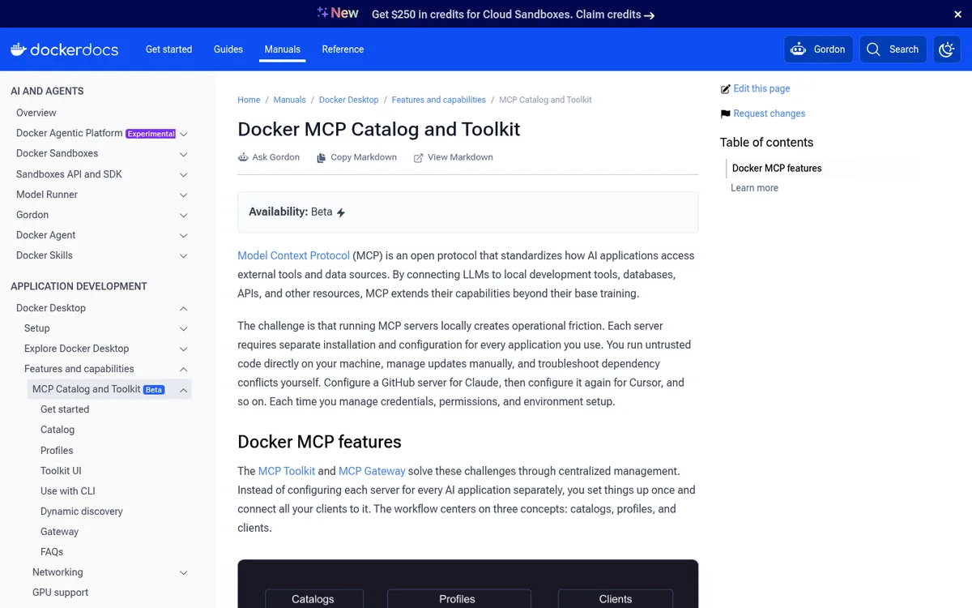This screenshot has height=608, width=972.
Task: Open Gordon AI assistant robot icon button
Action: pos(798,49)
